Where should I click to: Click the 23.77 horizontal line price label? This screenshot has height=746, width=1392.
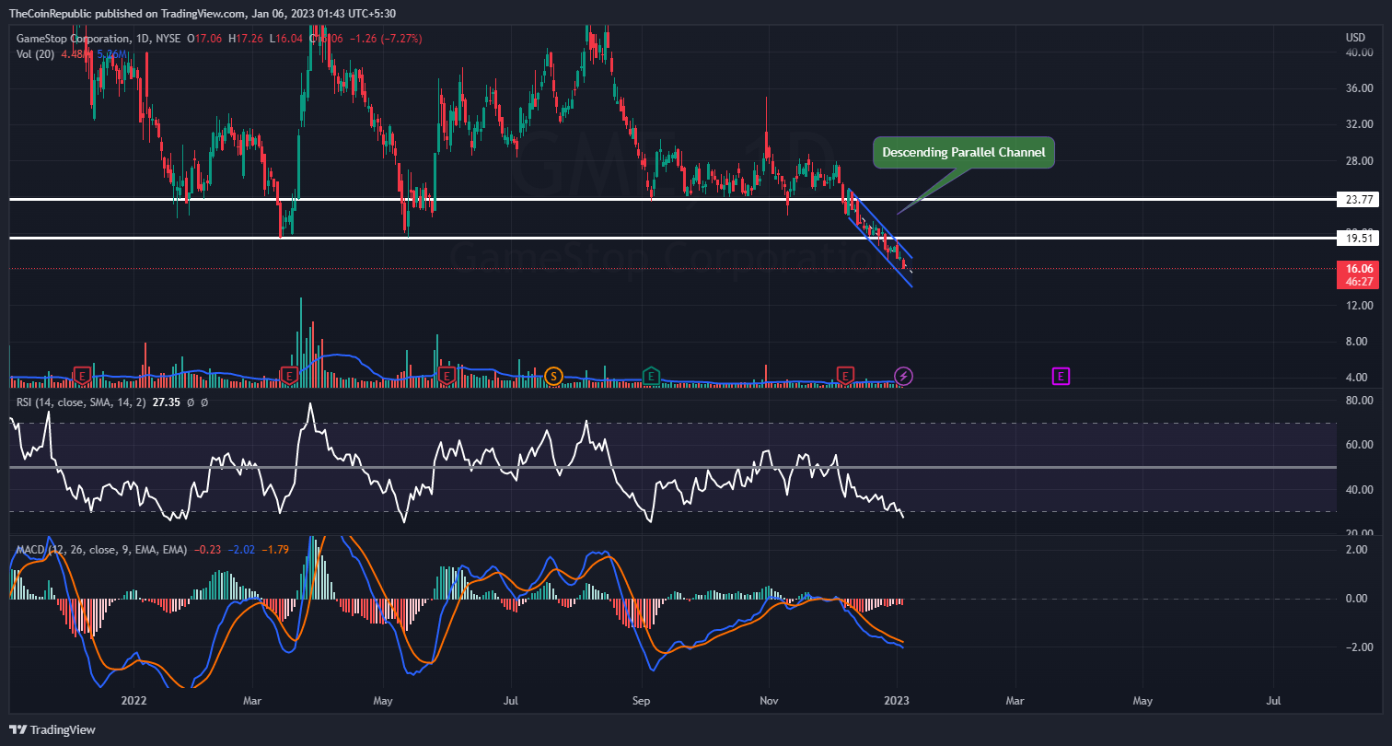point(1359,199)
